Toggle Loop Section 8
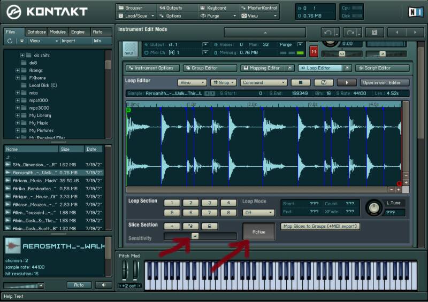Viewport: 428px width, 302px height. (x=228, y=213)
